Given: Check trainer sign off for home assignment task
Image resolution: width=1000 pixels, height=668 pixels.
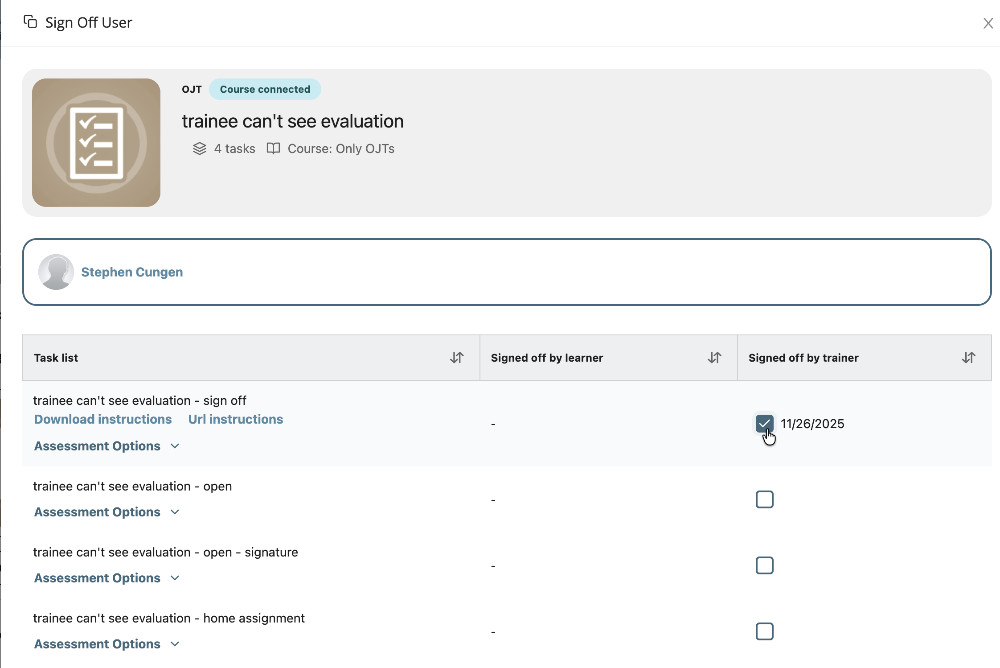Looking at the screenshot, I should [x=764, y=631].
